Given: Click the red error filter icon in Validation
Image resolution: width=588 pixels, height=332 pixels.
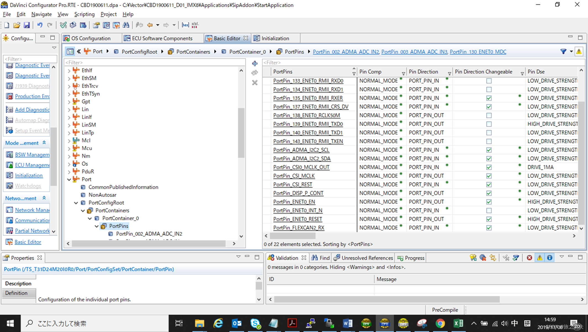Looking at the screenshot, I should tap(529, 258).
